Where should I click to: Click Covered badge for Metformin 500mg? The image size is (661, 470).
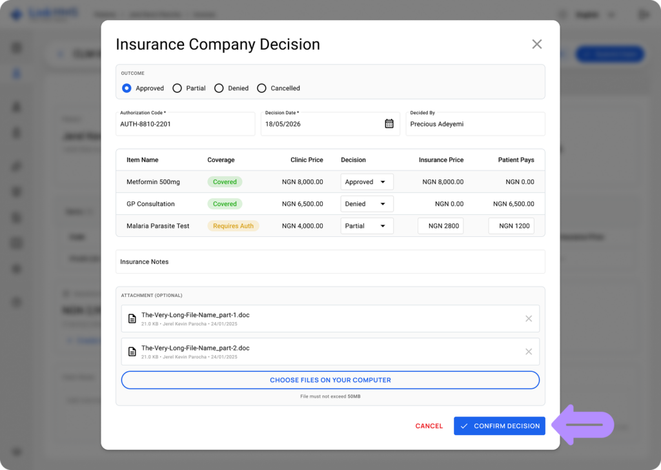pyautogui.click(x=225, y=181)
